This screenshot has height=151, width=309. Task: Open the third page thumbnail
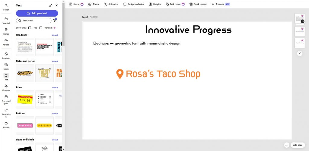point(300,43)
